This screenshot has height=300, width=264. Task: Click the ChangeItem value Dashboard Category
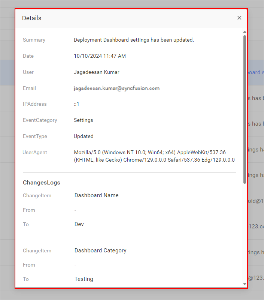100,250
